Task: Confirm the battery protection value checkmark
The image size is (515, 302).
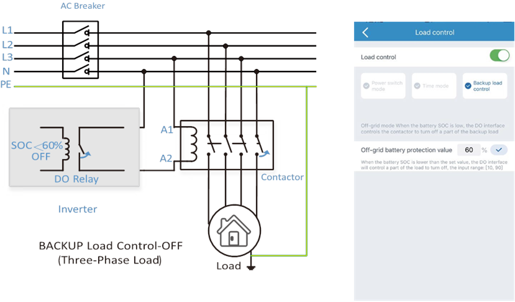Action: [x=499, y=150]
